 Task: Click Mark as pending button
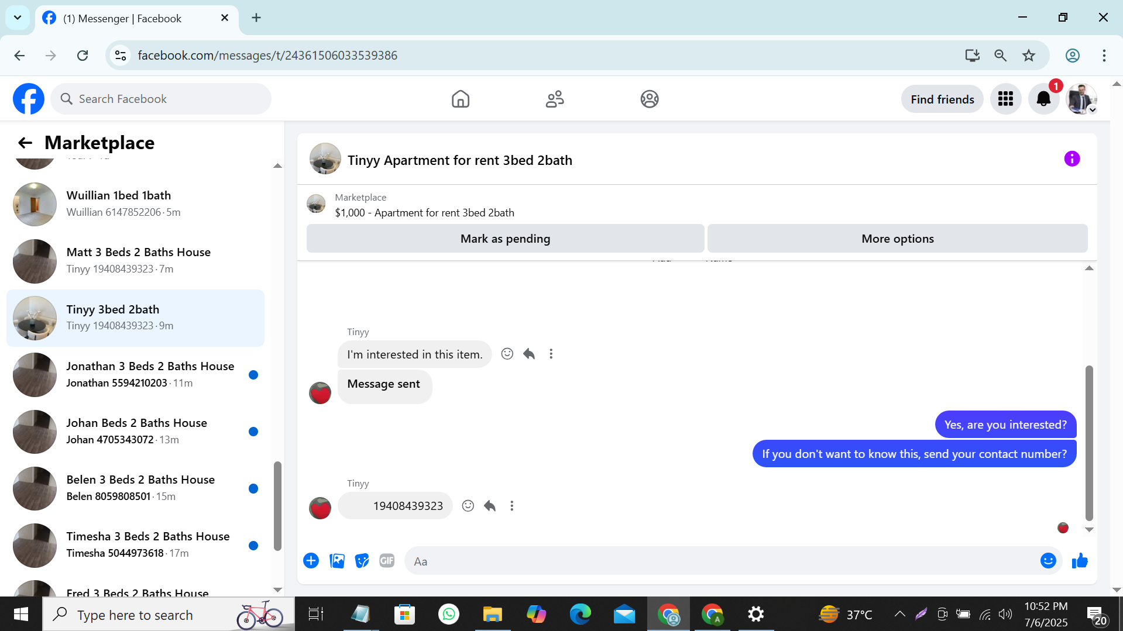[505, 239]
